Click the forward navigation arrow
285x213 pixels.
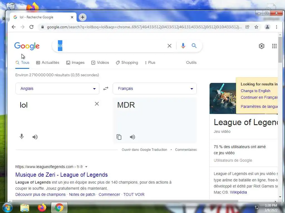(22, 27)
